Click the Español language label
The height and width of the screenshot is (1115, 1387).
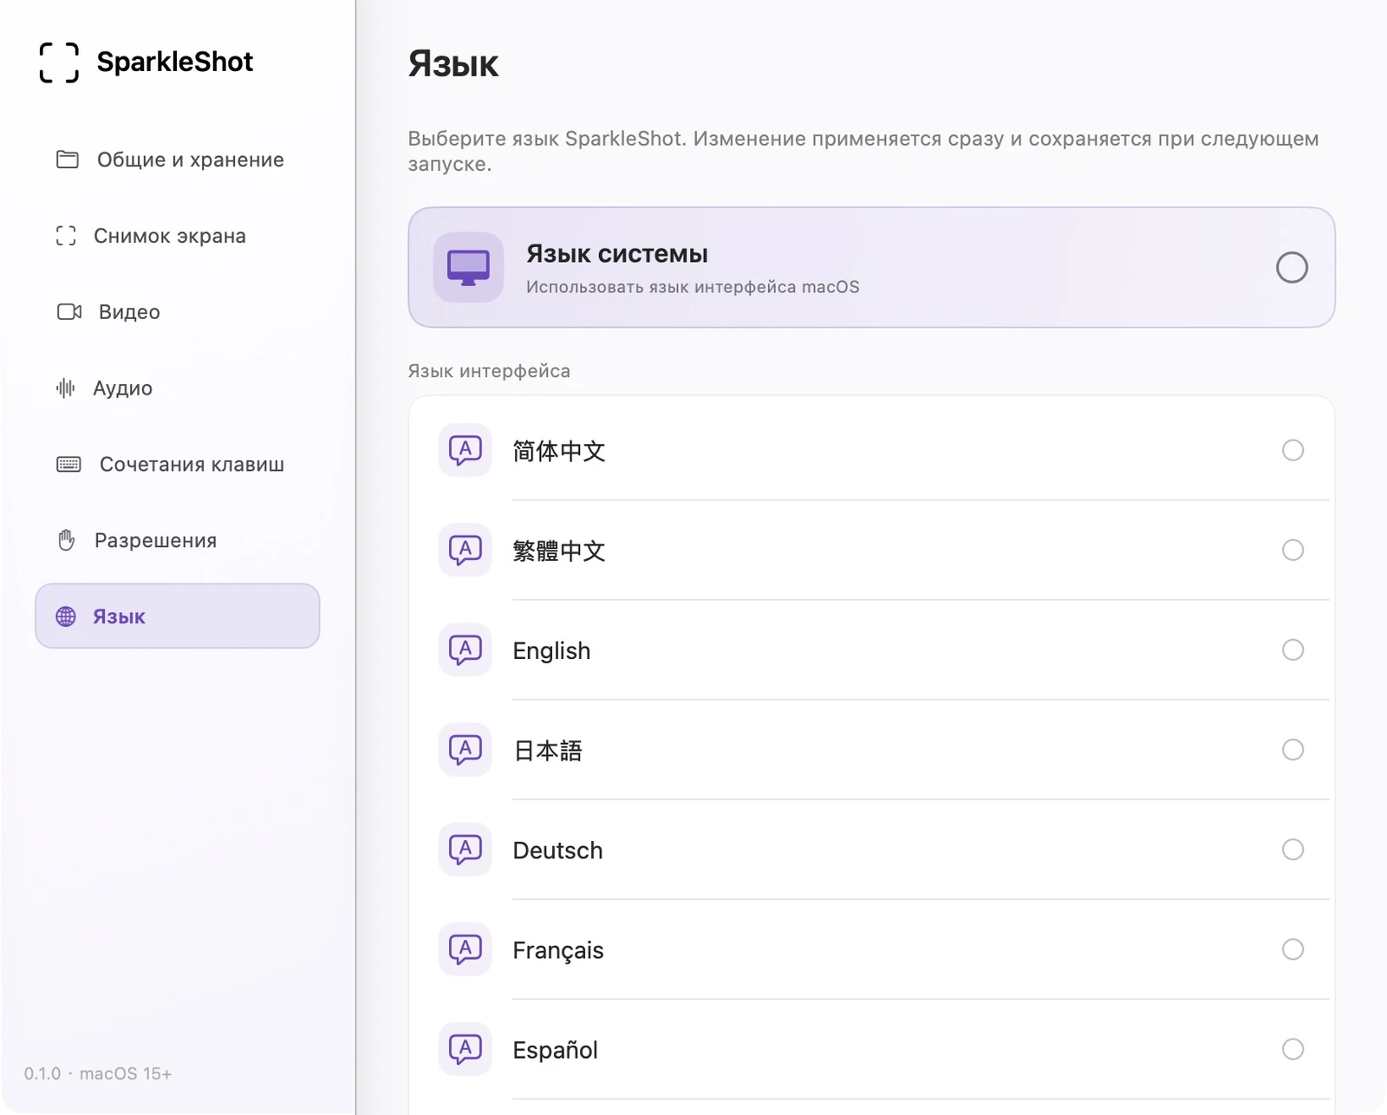(x=555, y=1050)
